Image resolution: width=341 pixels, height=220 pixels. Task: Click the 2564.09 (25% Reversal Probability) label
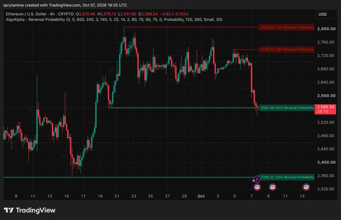coord(287,108)
